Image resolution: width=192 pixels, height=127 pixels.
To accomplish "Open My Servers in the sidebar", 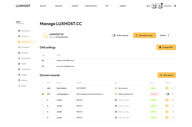I will point(25,47).
